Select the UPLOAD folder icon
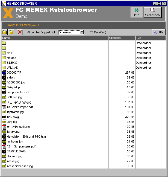The image size is (168, 177). pos(4,68)
